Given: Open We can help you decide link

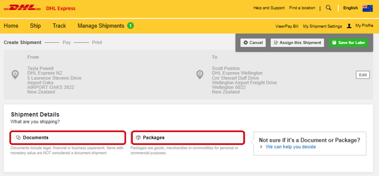Looking at the screenshot, I should (x=291, y=147).
